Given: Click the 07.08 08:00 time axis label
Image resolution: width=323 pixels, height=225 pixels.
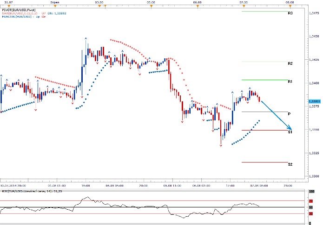Looking at the screenshot, I should pyautogui.click(x=259, y=186).
